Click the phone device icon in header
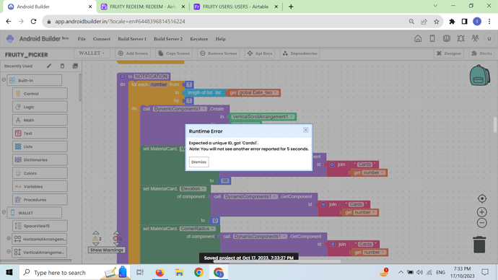Viewport: 498px width, 280px height. (x=432, y=38)
